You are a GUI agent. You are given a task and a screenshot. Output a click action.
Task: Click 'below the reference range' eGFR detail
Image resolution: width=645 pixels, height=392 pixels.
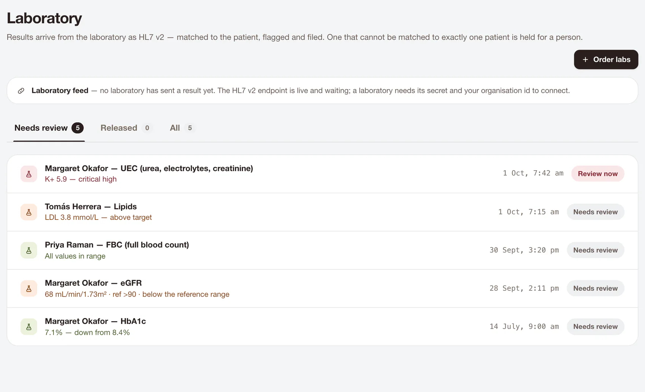[x=186, y=295]
